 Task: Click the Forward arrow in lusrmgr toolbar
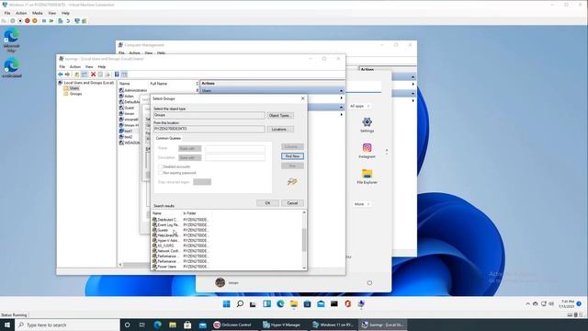[67, 74]
